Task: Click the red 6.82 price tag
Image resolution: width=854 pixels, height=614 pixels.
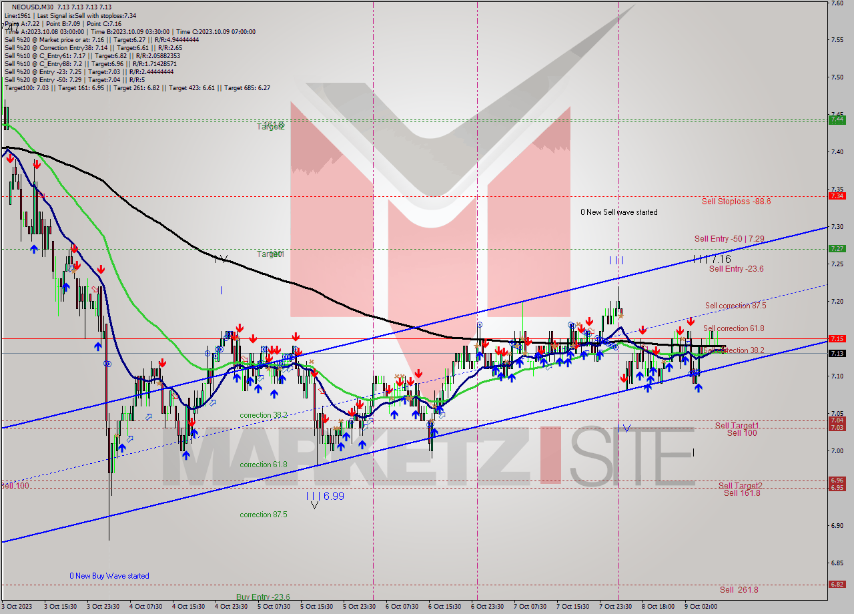Action: coord(837,584)
